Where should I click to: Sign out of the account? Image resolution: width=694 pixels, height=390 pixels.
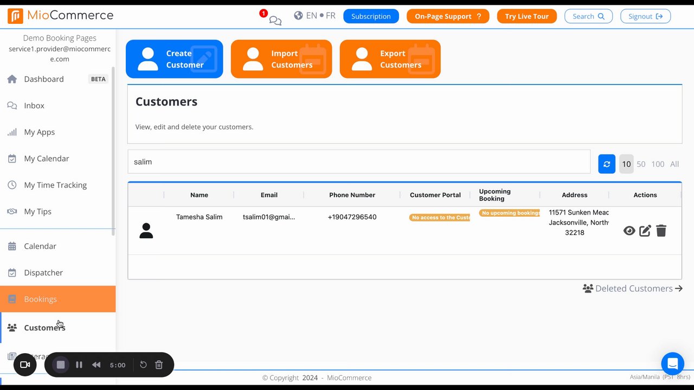(x=645, y=16)
